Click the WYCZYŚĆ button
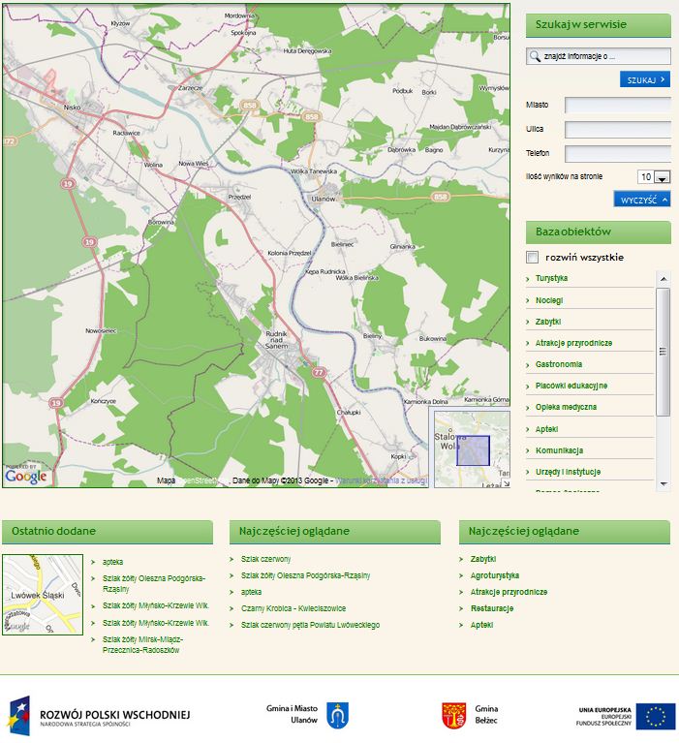 pos(642,200)
